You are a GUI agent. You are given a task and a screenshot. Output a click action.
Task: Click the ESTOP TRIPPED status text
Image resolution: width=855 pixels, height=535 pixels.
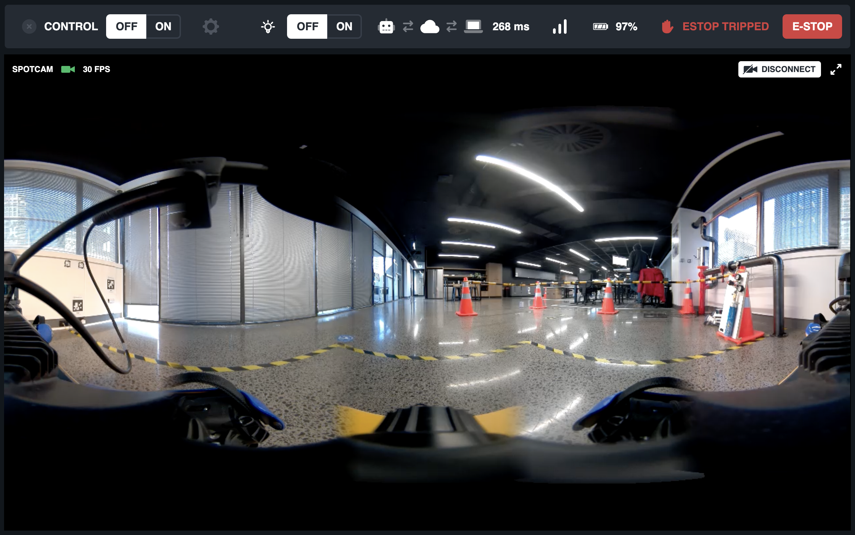tap(725, 27)
